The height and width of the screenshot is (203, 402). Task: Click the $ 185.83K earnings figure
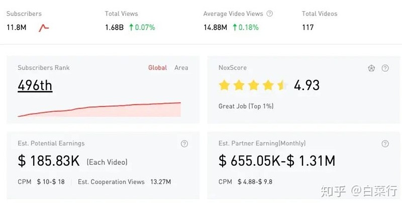click(49, 161)
